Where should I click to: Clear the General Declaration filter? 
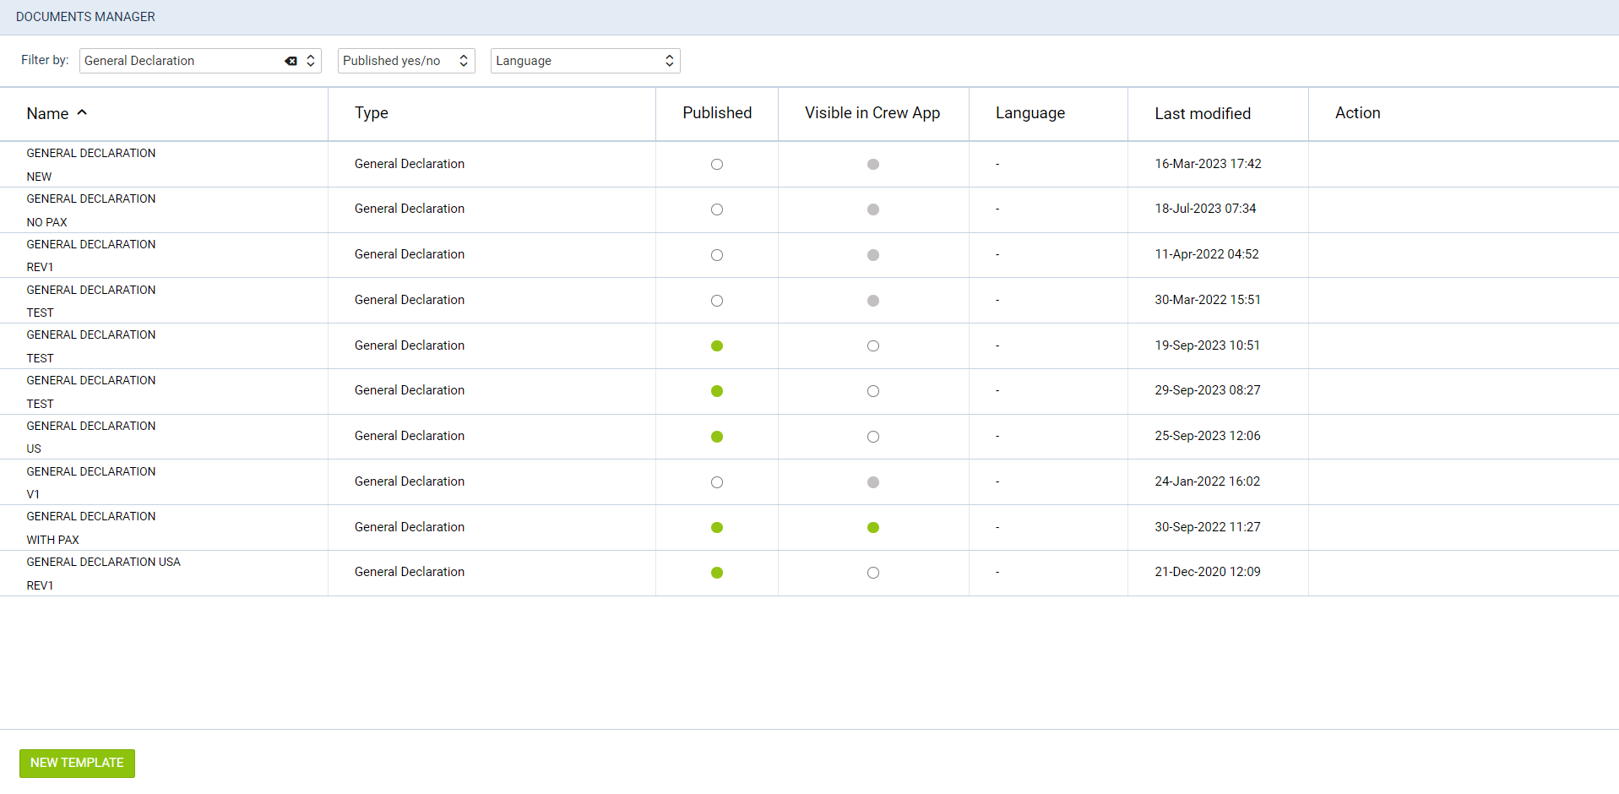pos(291,61)
